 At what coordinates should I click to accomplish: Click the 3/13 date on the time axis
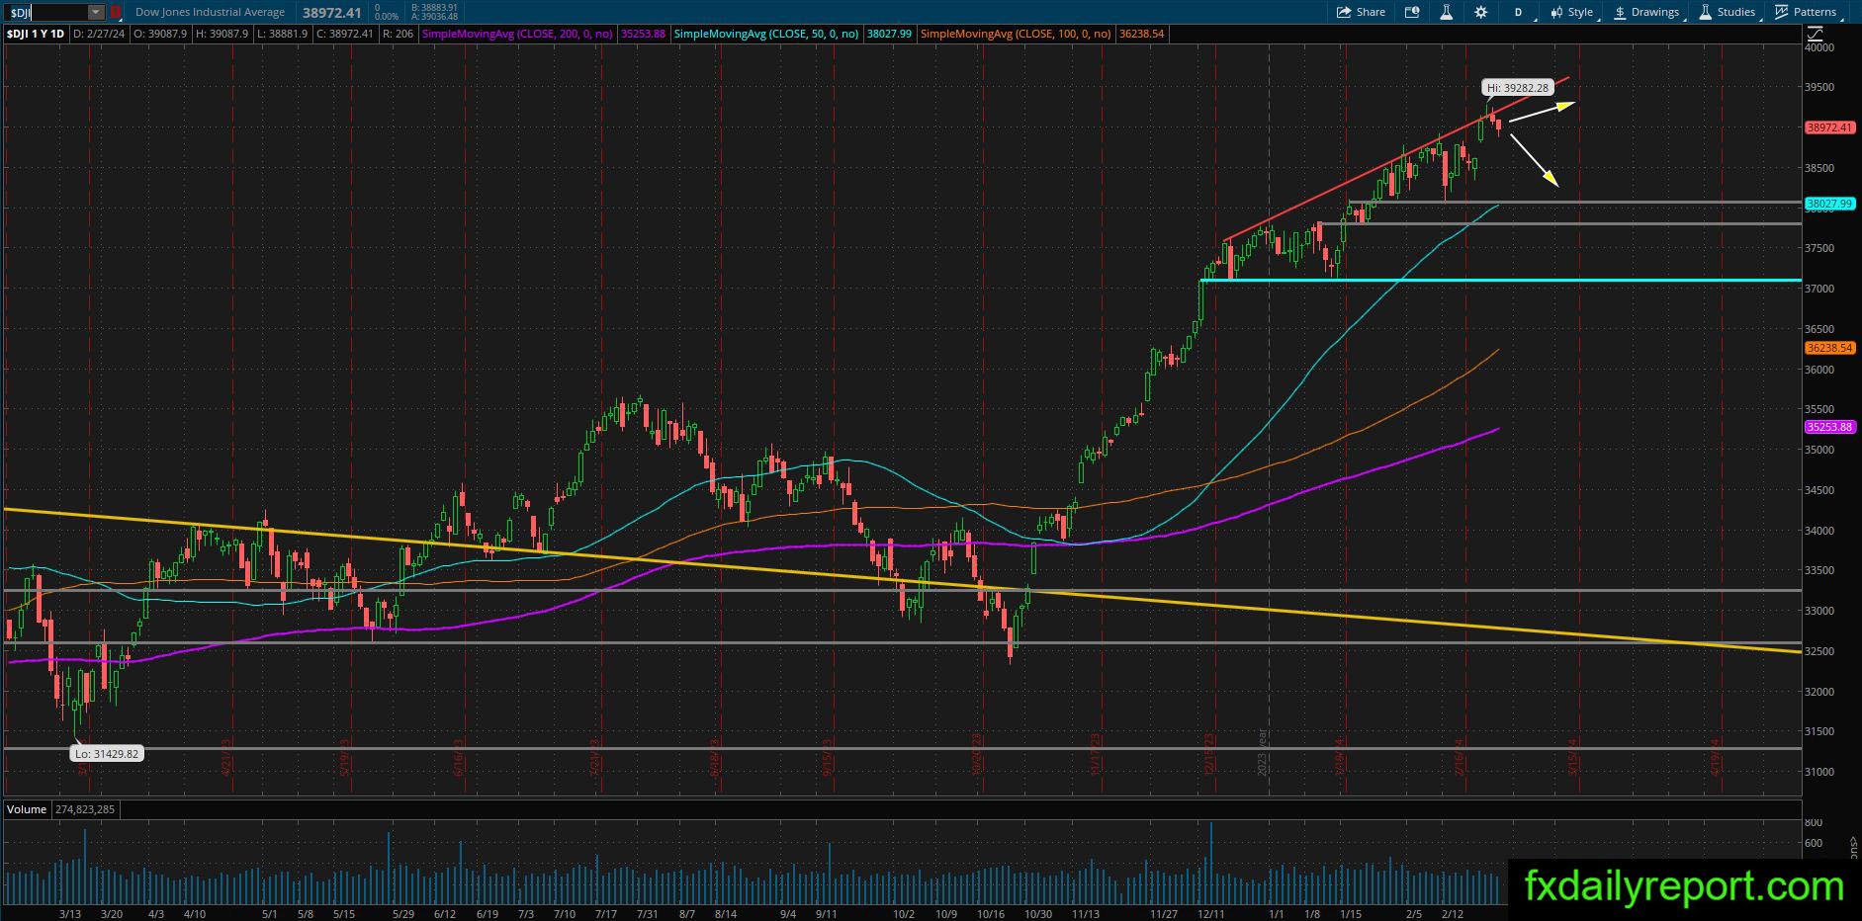(69, 914)
